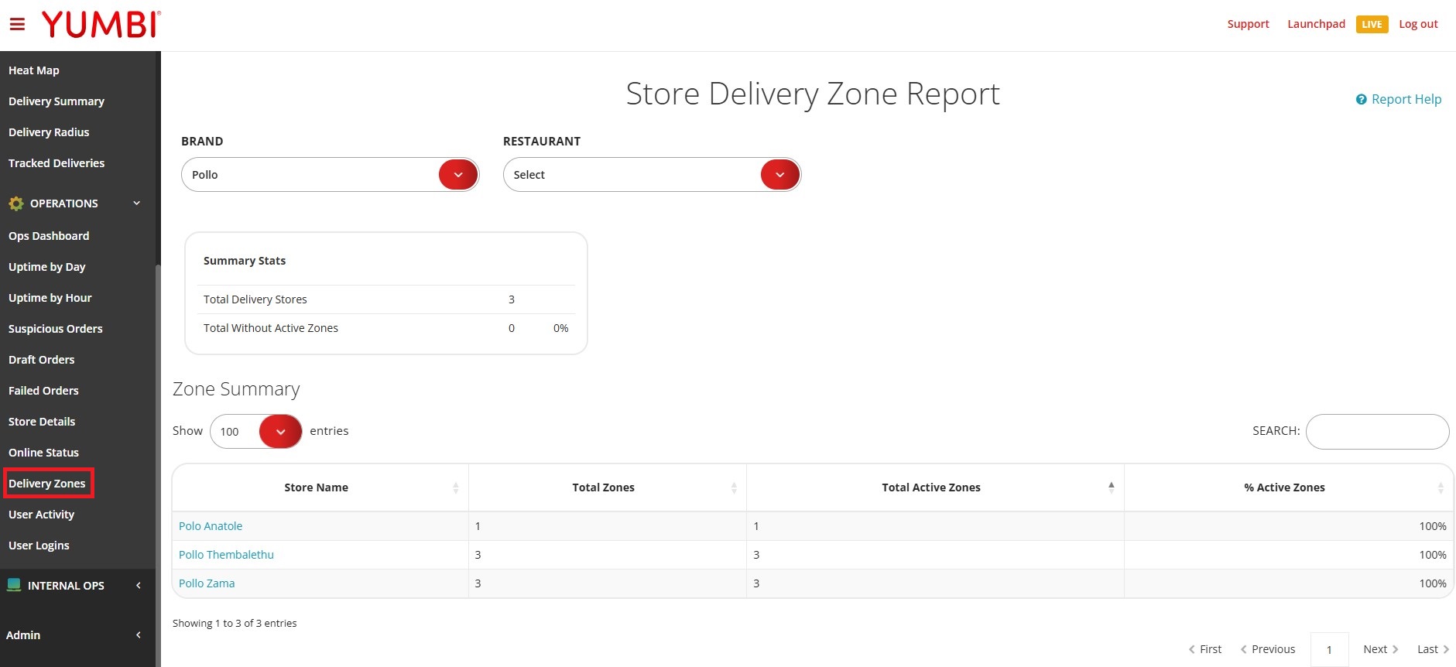Open the Brand dropdown showing Pollo
1456x667 pixels.
[331, 175]
